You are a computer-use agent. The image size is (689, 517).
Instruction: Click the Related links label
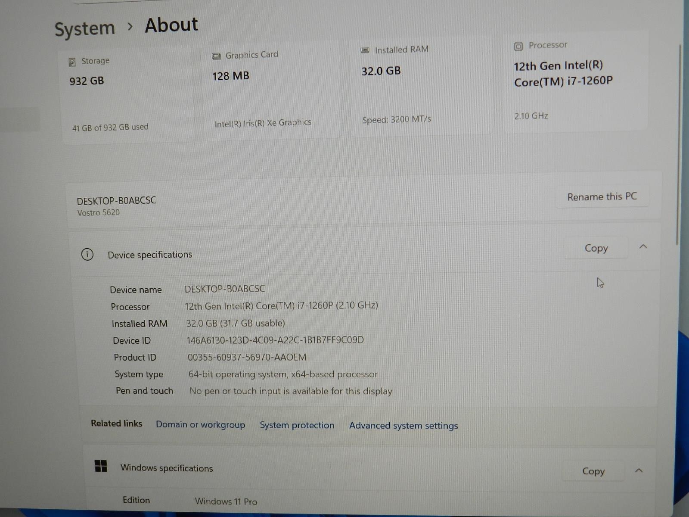(116, 424)
